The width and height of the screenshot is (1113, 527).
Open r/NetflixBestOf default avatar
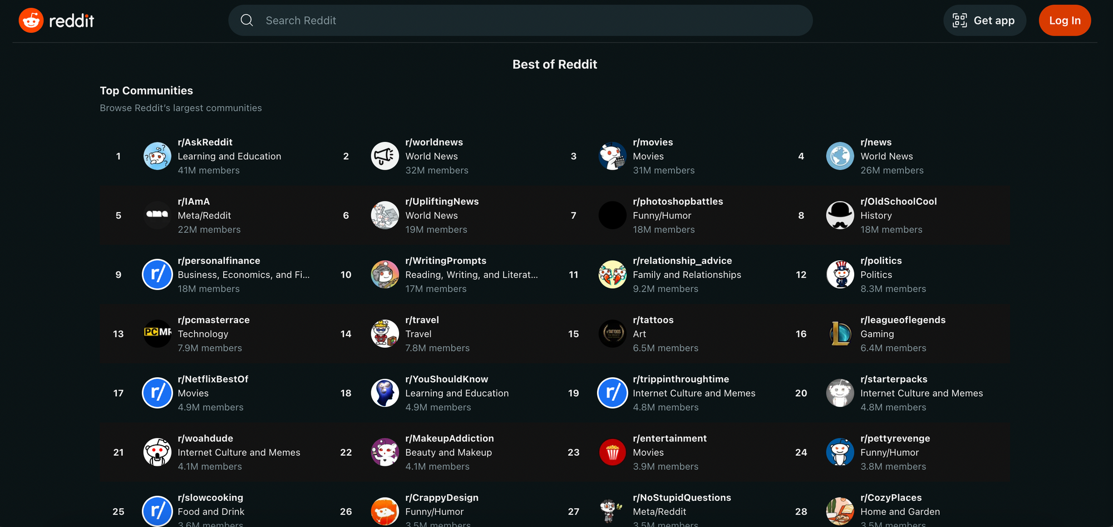(x=157, y=393)
